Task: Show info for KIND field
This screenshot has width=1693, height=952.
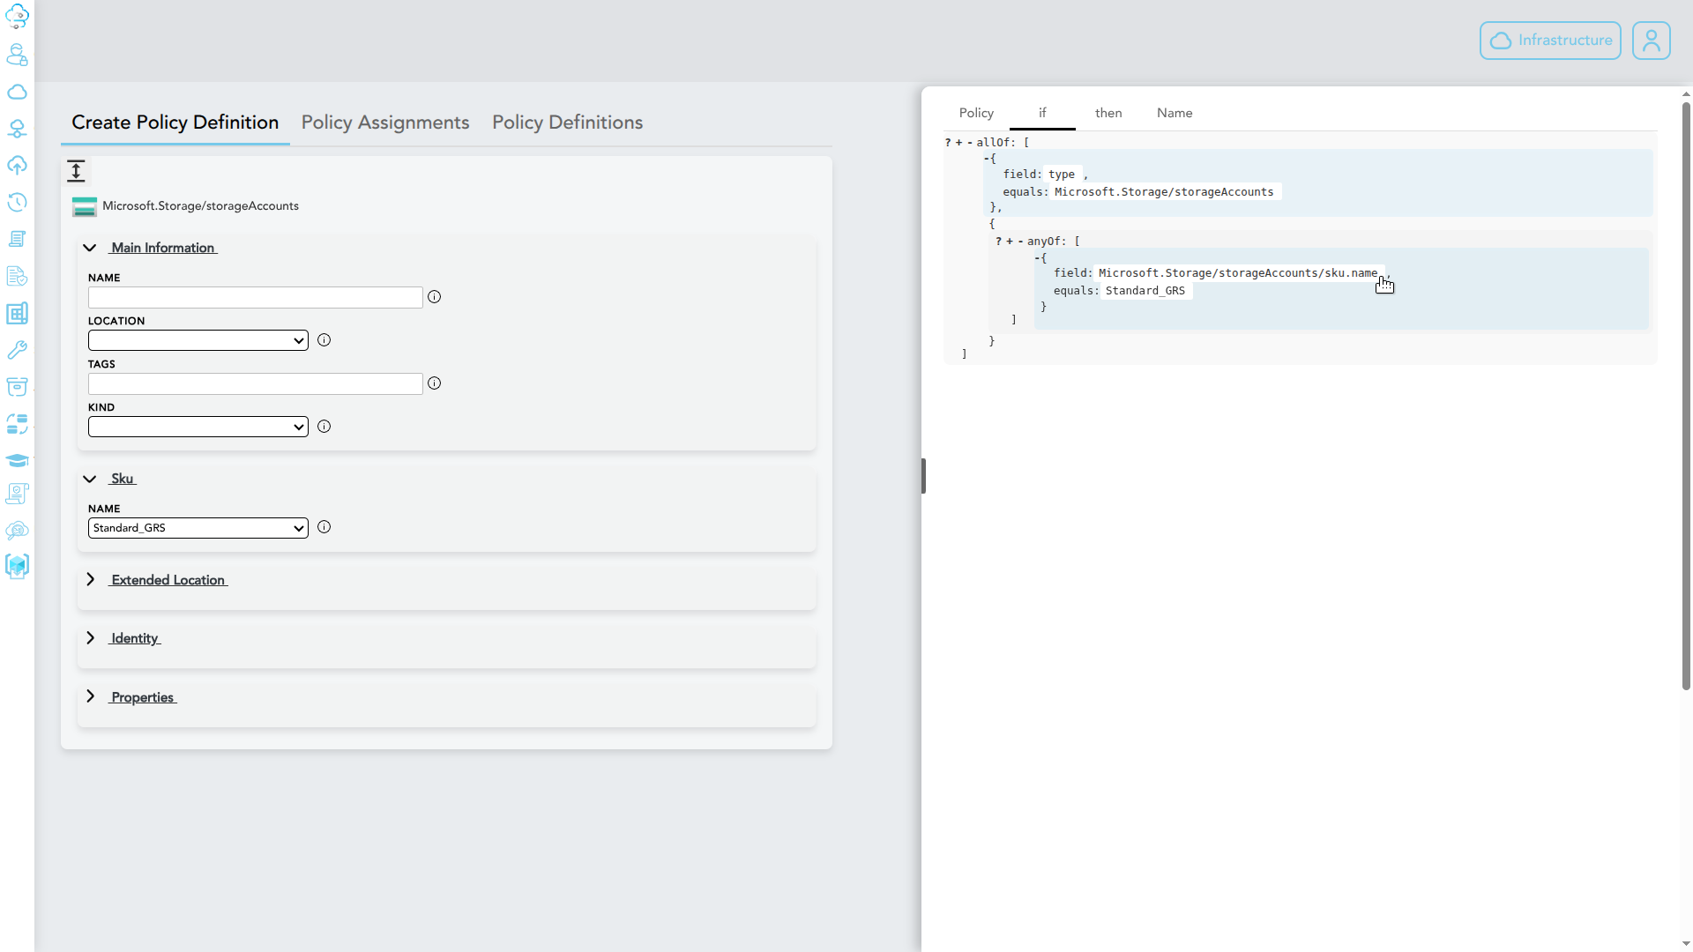Action: pos(324,427)
